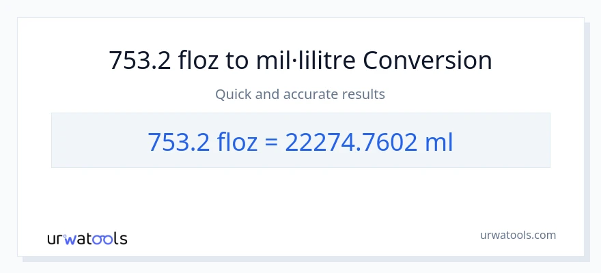Click the word 'results' in the subtitle
601x273 pixels.
pos(363,94)
